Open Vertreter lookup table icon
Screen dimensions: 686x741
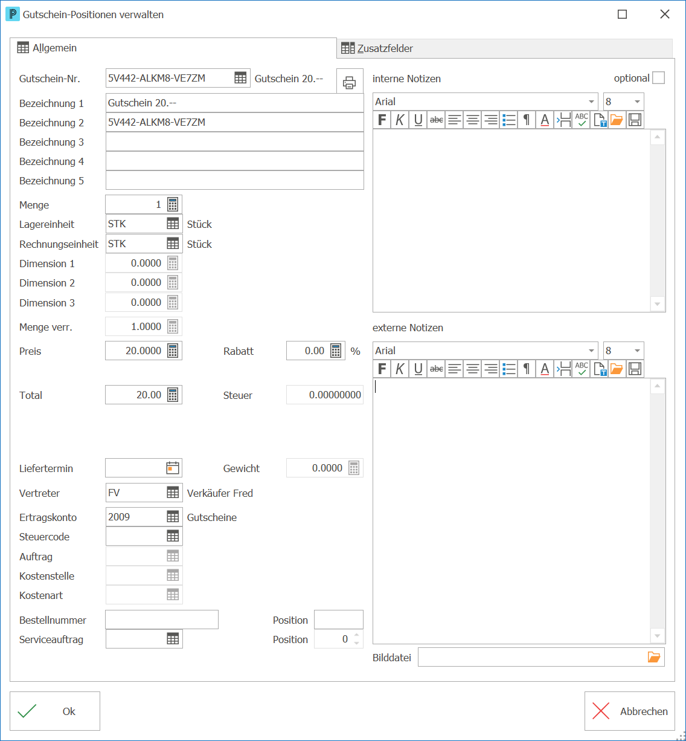[x=173, y=493]
